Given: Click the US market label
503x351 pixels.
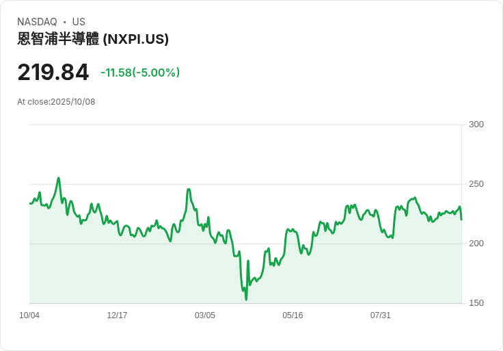Looking at the screenshot, I should pyautogui.click(x=79, y=22).
